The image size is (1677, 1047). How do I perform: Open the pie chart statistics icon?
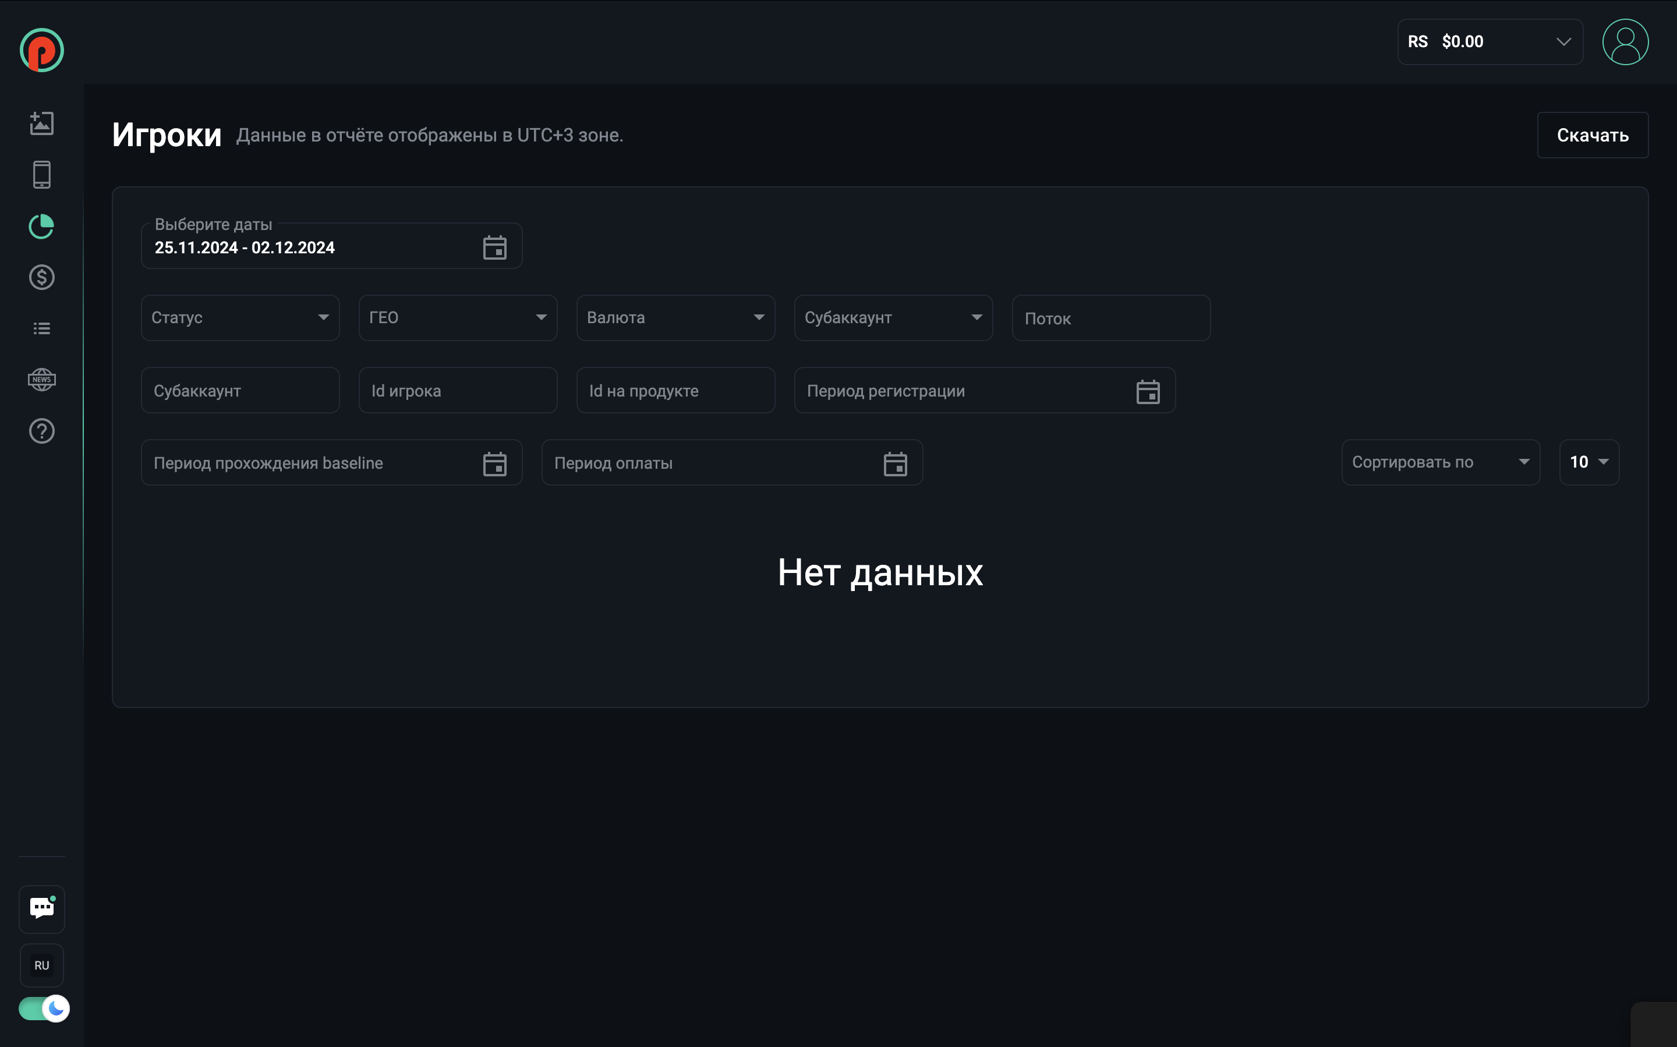[x=41, y=227]
